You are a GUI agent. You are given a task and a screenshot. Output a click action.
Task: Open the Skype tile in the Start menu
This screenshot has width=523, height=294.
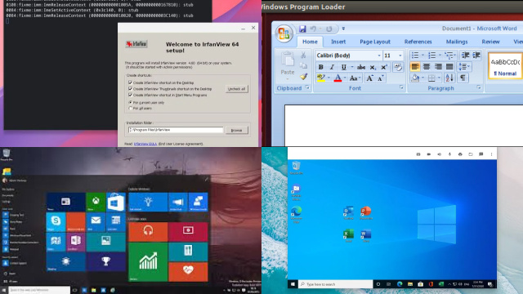[56, 221]
